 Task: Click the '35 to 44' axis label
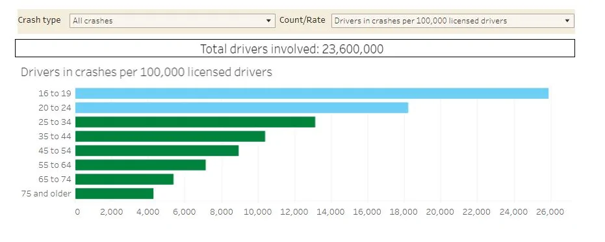(x=55, y=136)
